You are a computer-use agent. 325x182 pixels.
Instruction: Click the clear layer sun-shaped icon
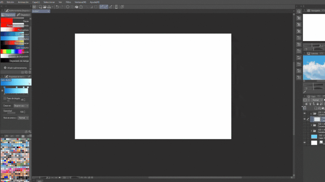pyautogui.click(x=68, y=7)
